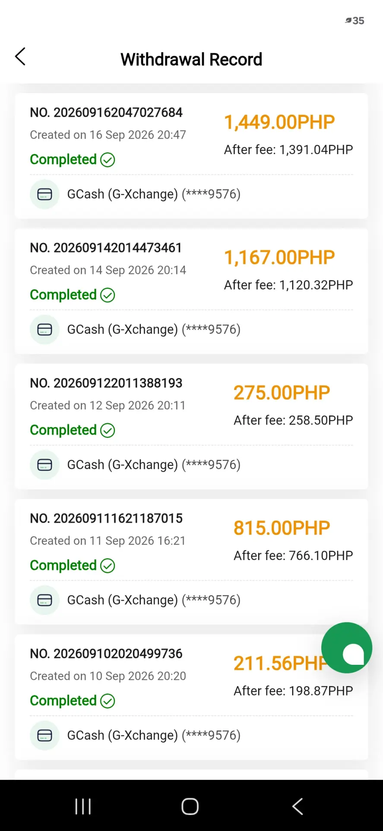Tap card icon for the 10 Sep withdrawal
The image size is (383, 831).
[44, 735]
